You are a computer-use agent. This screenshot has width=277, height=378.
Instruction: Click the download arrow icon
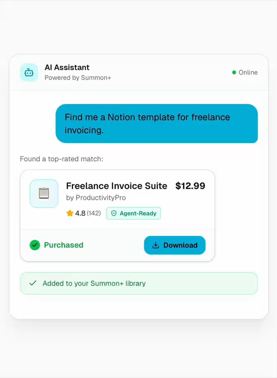[156, 245]
